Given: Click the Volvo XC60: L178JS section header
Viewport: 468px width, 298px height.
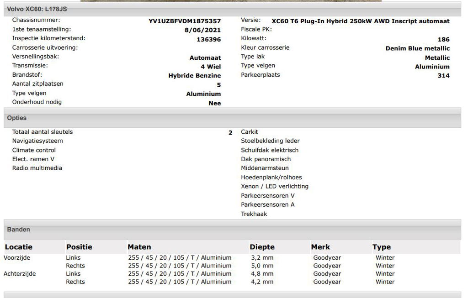Looking at the screenshot, I should pyautogui.click(x=30, y=9).
